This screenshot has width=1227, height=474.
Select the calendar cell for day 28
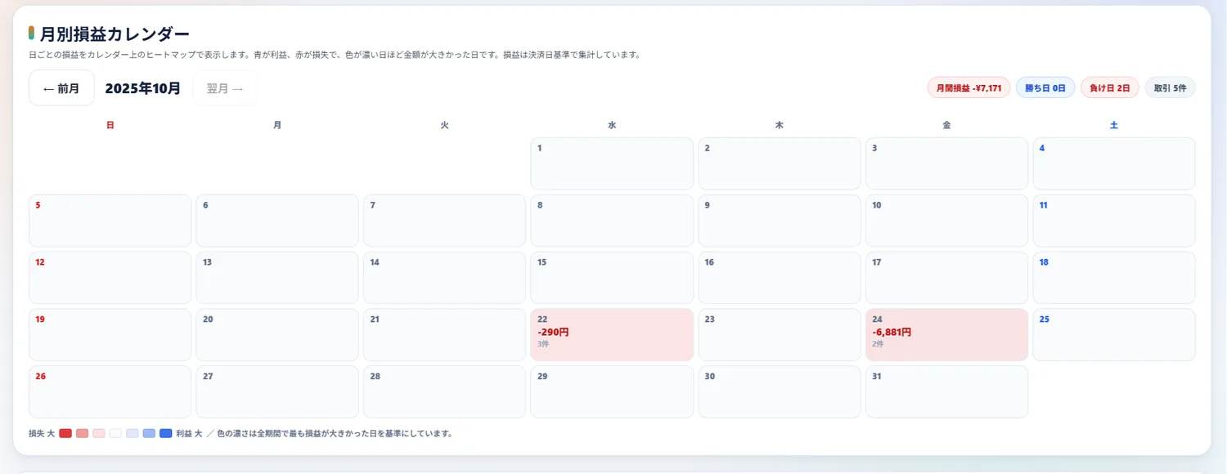coord(444,392)
